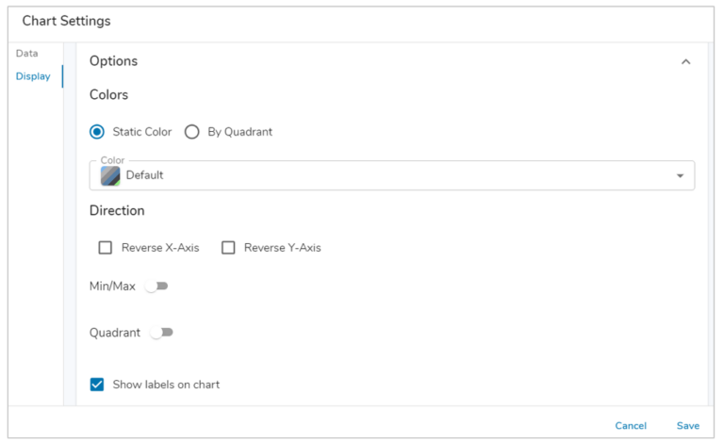Image resolution: width=724 pixels, height=443 pixels.
Task: Check the Reverse X-Axis checkbox
Action: click(x=106, y=248)
